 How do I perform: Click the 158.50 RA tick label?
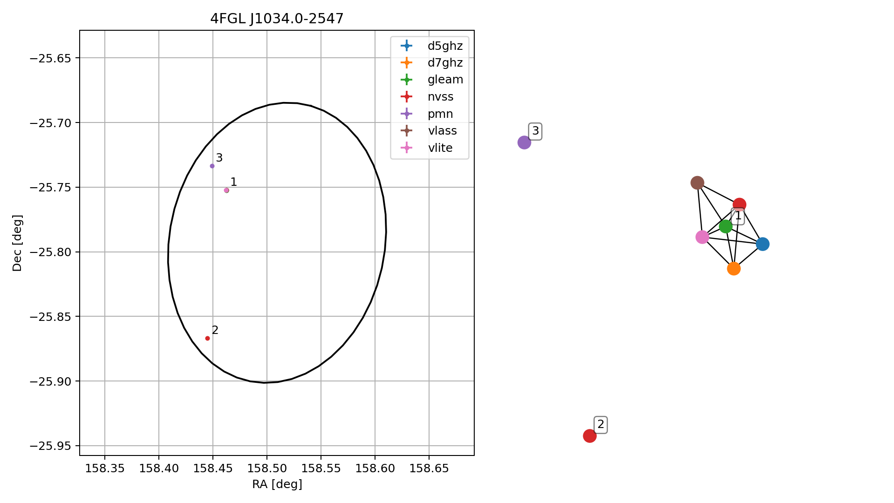(267, 468)
